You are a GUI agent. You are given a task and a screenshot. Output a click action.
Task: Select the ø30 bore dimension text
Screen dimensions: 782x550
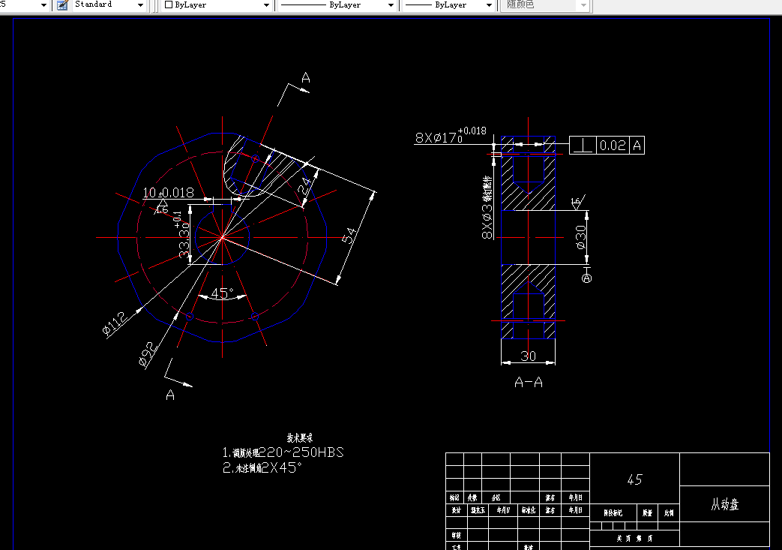click(x=581, y=237)
